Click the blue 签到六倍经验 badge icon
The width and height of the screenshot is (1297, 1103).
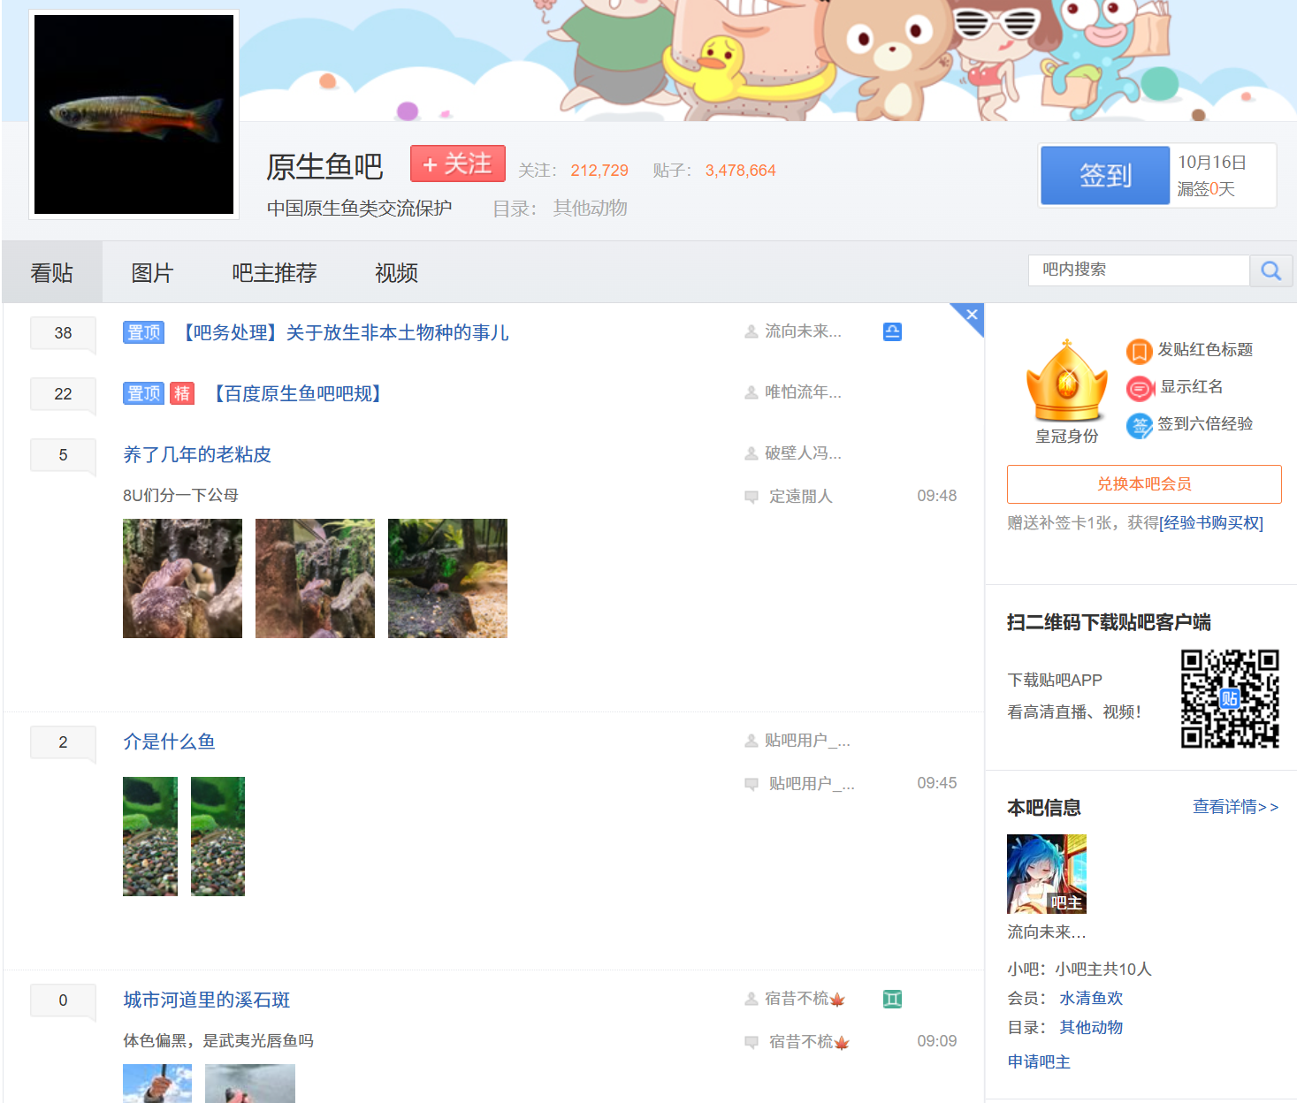[x=1139, y=425]
